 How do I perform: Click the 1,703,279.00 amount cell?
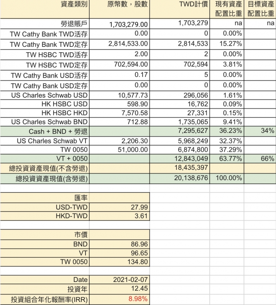[x=119, y=24]
